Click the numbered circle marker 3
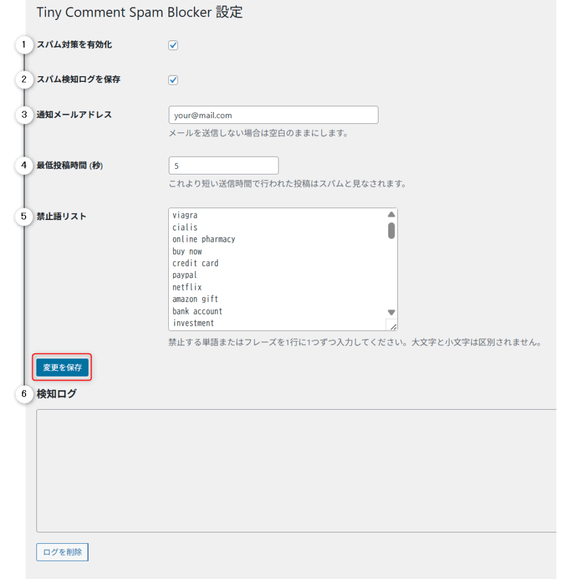582x579 pixels. pyautogui.click(x=24, y=115)
